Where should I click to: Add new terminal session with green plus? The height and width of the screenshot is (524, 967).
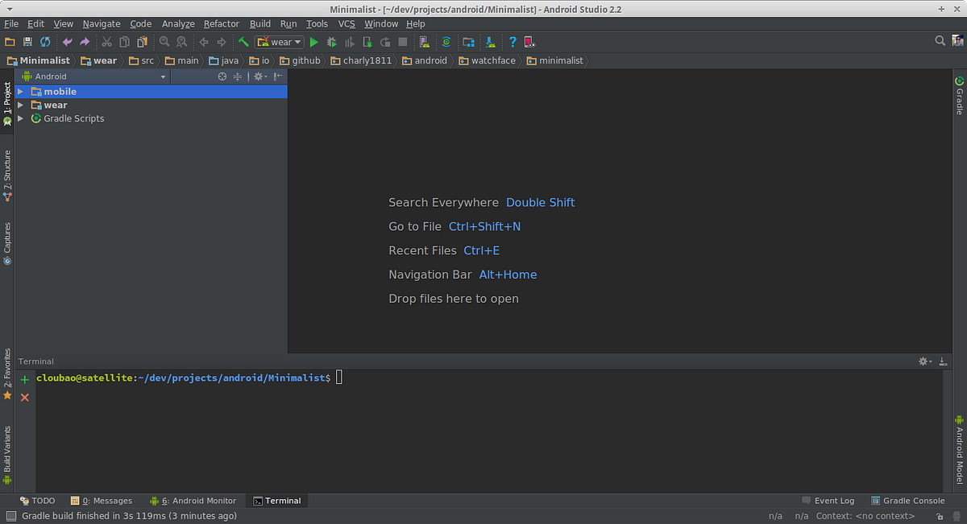25,380
